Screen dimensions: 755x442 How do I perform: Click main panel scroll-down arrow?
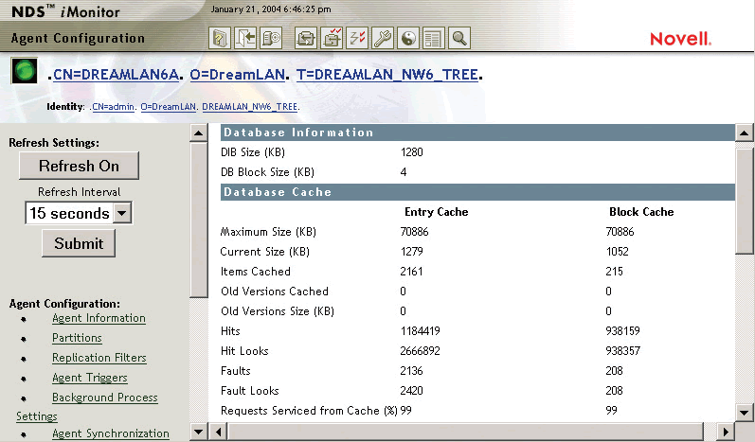click(745, 412)
